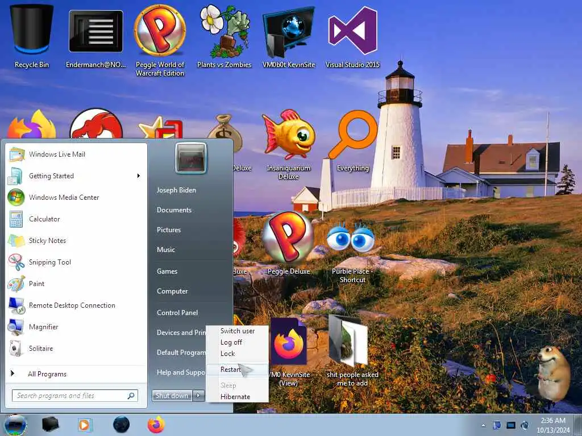Toggle the arrow next to Shut down

198,396
